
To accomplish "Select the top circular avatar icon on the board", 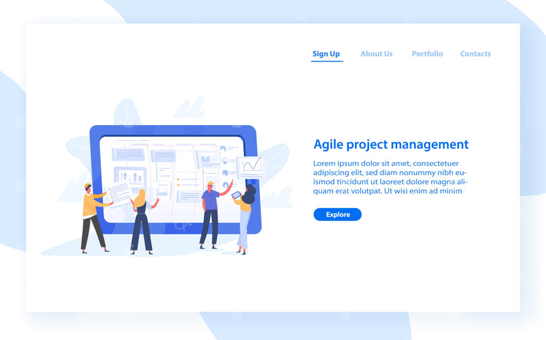I will pyautogui.click(x=223, y=149).
